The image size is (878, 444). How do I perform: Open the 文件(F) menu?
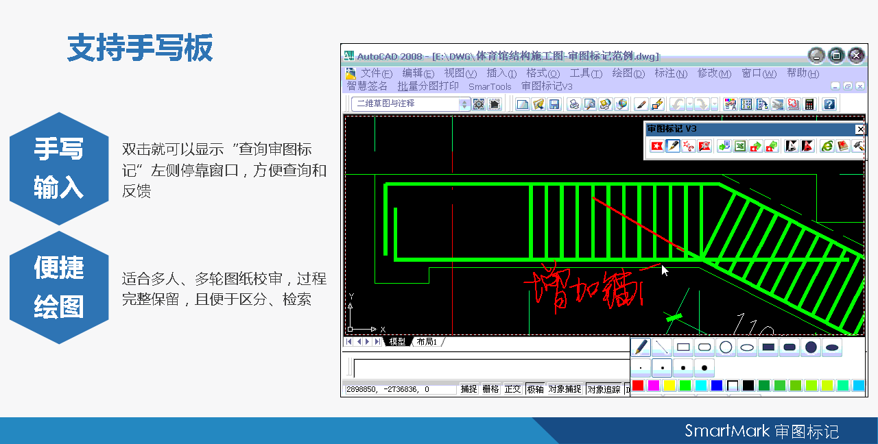coord(376,73)
